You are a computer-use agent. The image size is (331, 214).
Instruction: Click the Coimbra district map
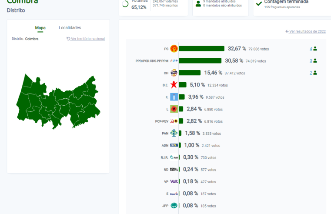(x=58, y=101)
